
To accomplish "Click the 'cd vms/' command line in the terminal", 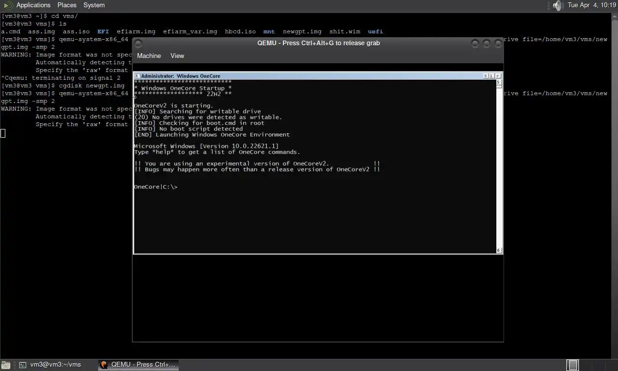I will coord(64,16).
